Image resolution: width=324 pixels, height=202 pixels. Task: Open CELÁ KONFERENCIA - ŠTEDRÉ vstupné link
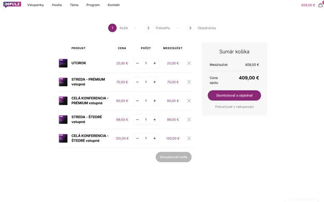90,138
